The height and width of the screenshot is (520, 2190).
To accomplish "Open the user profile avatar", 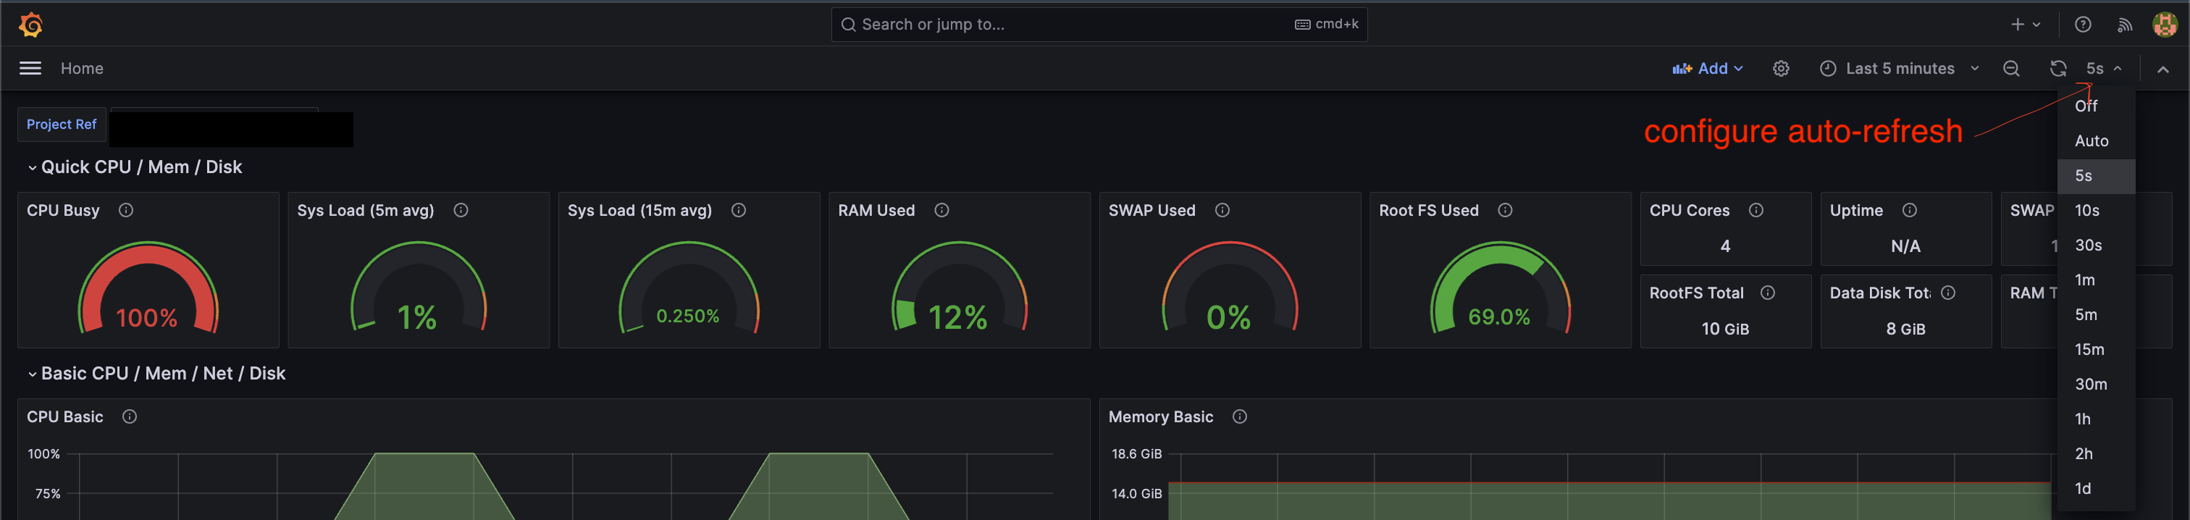I will pos(2165,25).
